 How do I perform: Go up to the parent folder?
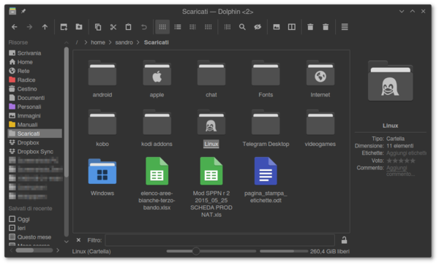(45, 27)
